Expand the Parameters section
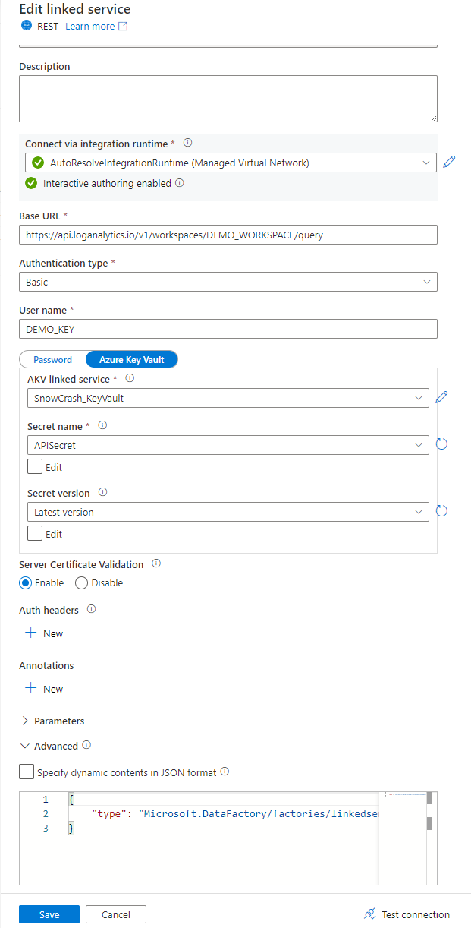 (25, 721)
